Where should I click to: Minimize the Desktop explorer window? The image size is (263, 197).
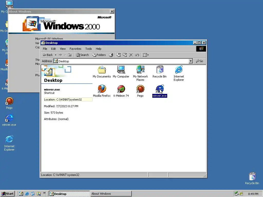point(195,43)
